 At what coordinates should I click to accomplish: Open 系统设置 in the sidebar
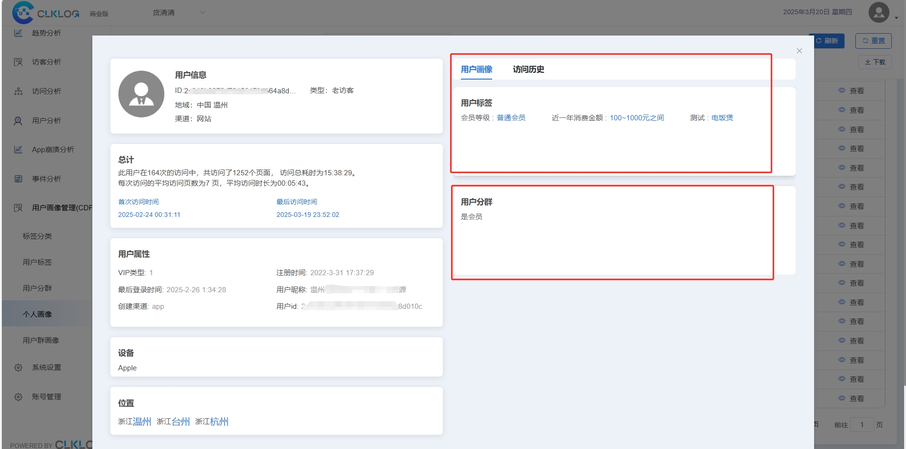click(x=46, y=368)
